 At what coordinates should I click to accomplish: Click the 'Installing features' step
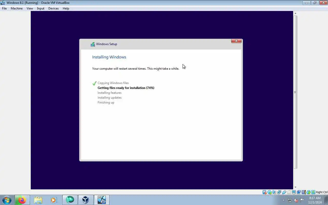109,93
